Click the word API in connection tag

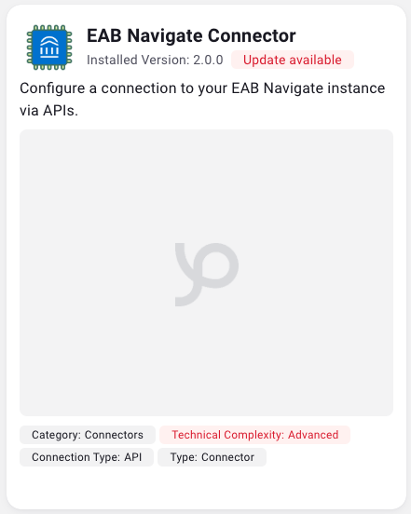click(x=133, y=457)
